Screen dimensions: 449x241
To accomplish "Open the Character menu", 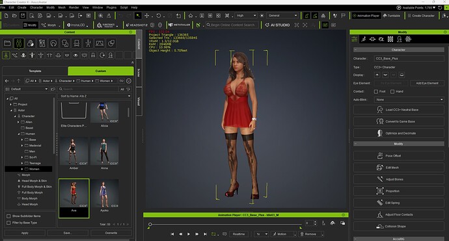I will [x=36, y=7].
